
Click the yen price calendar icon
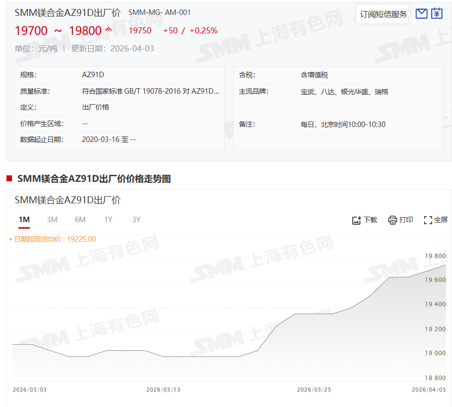click(x=437, y=13)
